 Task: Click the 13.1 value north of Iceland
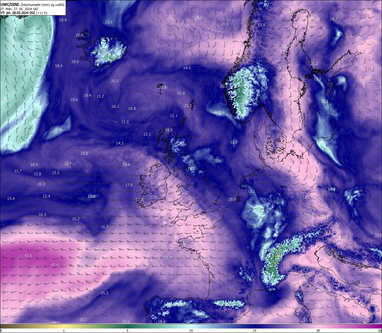pos(109,22)
